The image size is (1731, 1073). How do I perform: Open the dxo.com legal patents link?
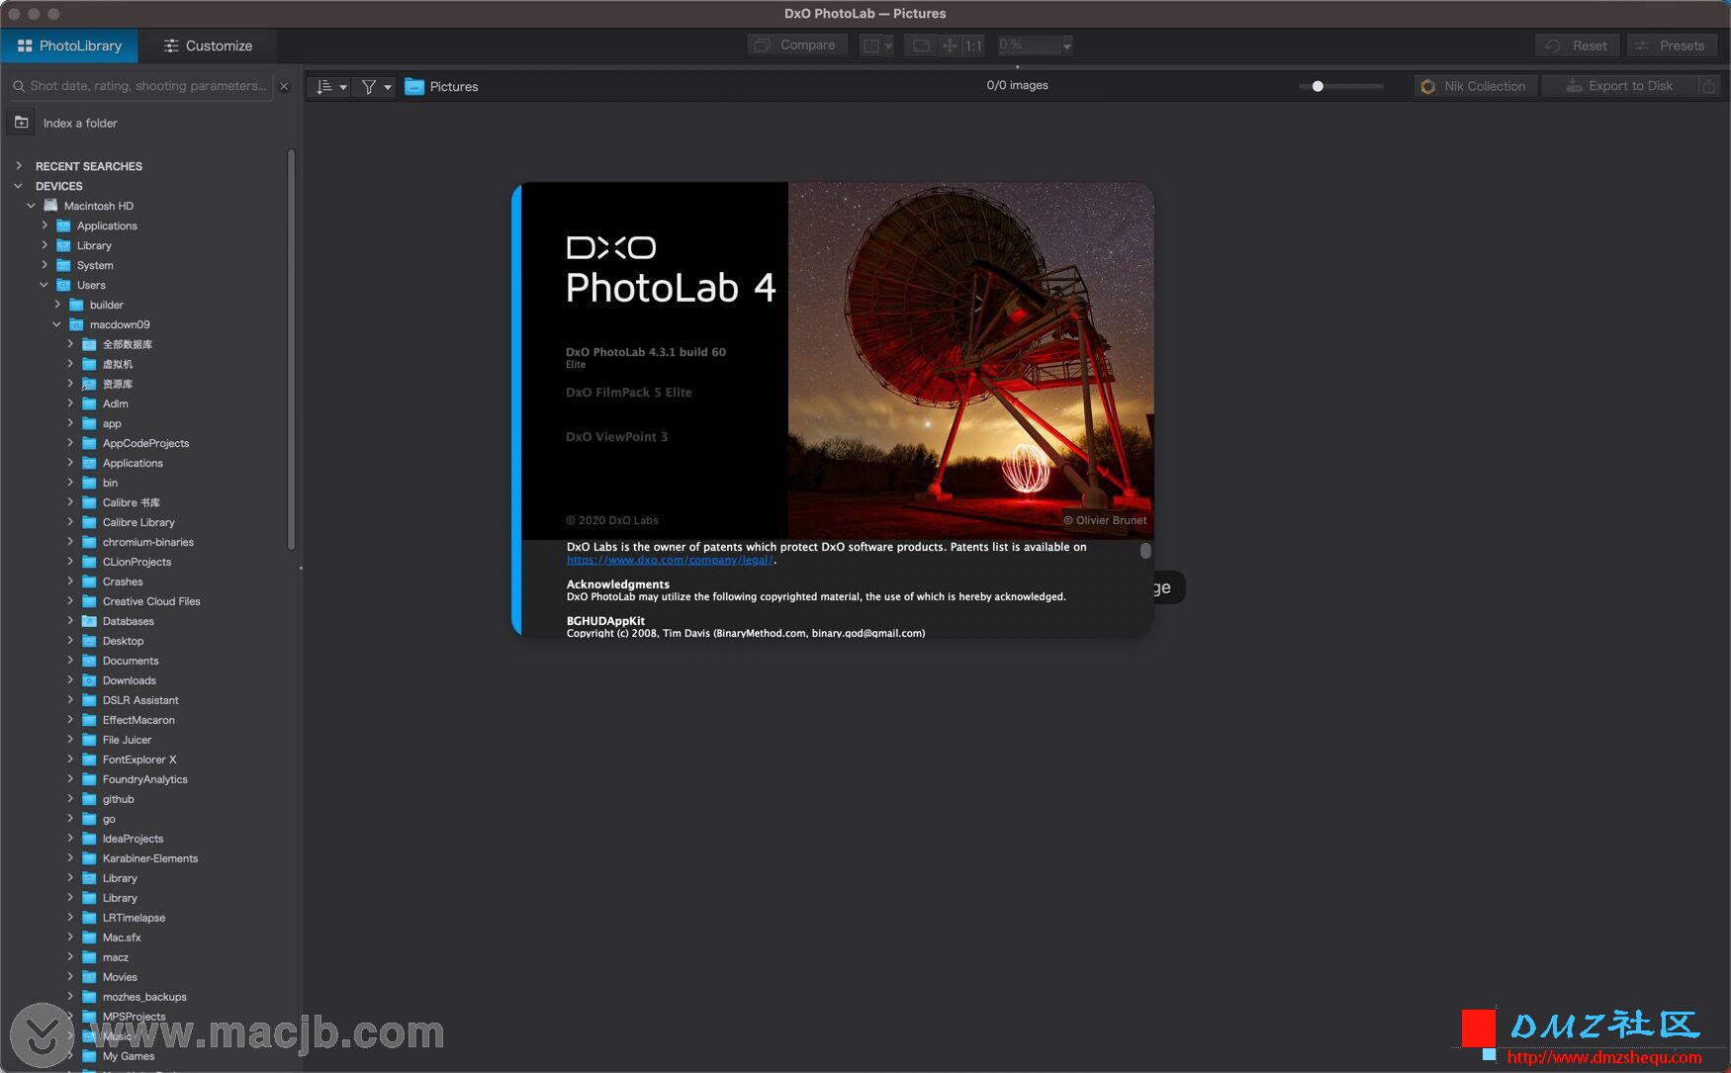tap(670, 560)
